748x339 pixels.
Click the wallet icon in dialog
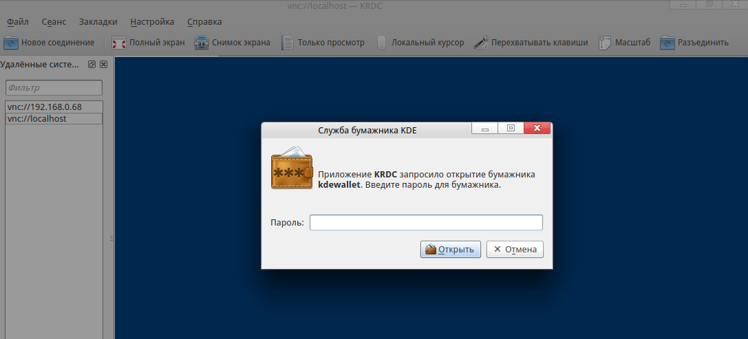click(x=292, y=168)
